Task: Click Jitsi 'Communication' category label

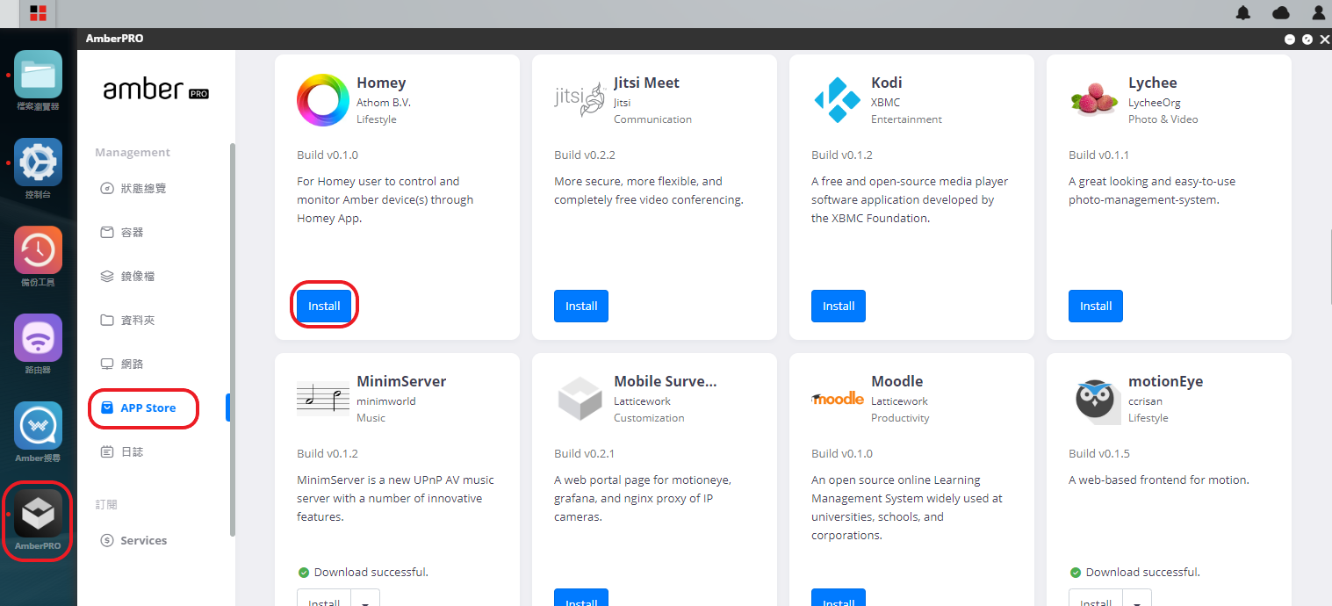Action: pyautogui.click(x=652, y=119)
